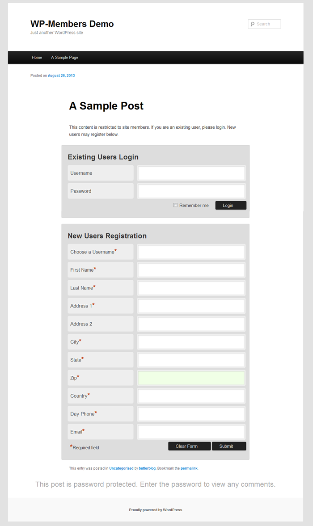Image resolution: width=313 pixels, height=526 pixels.
Task: Focus the Search box in header
Action: (x=264, y=24)
